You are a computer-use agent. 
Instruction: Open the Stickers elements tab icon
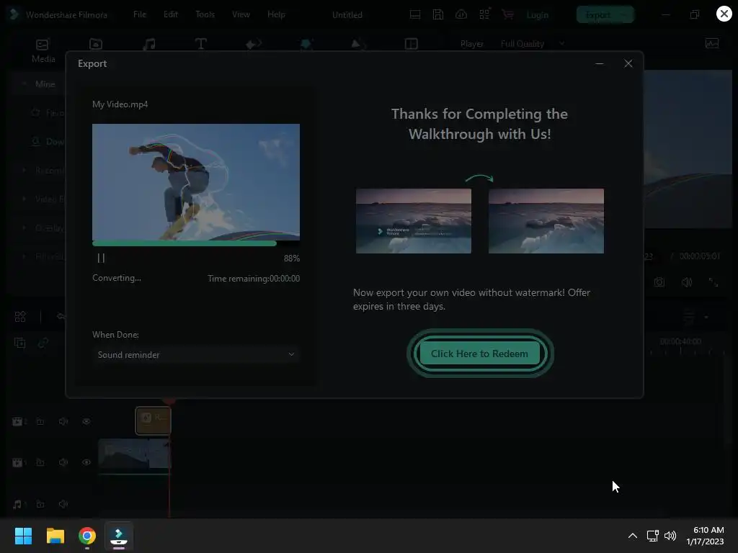click(358, 44)
